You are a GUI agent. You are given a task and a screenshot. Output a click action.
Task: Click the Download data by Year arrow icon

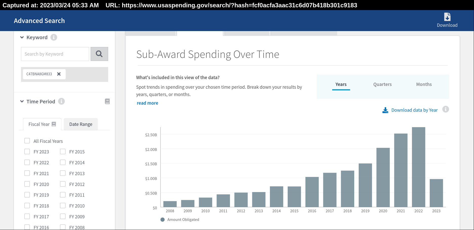(385, 110)
